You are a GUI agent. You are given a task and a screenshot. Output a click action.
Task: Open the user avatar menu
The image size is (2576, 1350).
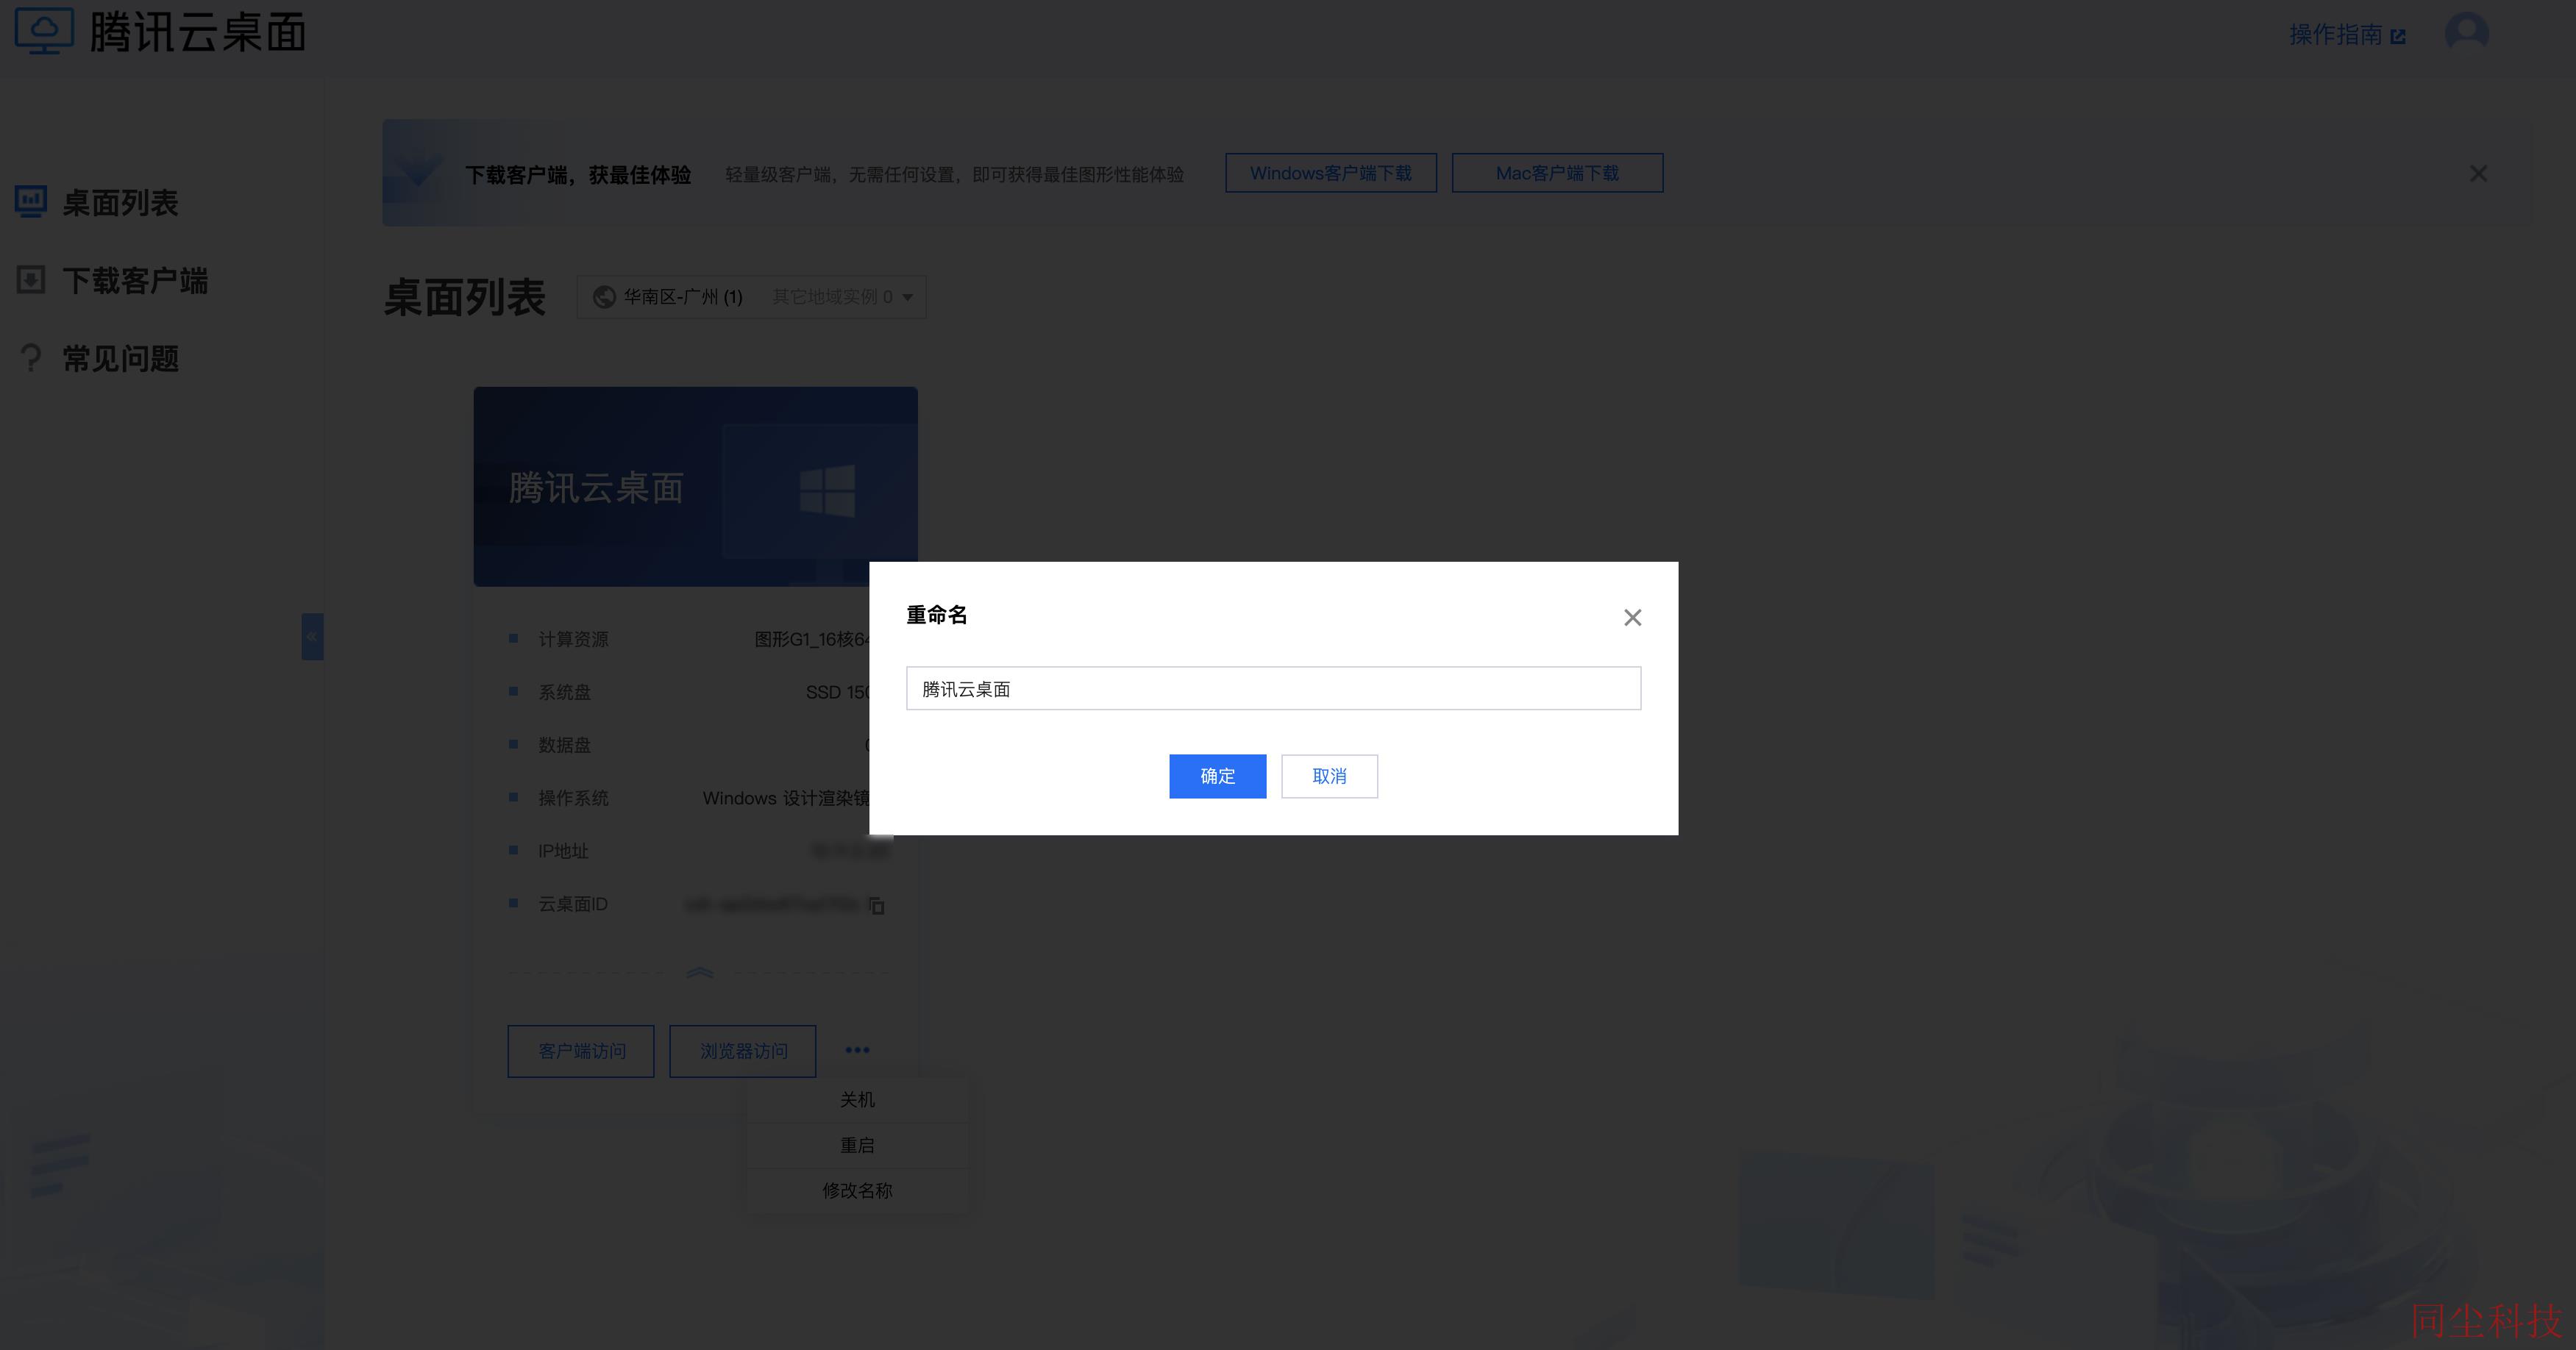point(2466,32)
